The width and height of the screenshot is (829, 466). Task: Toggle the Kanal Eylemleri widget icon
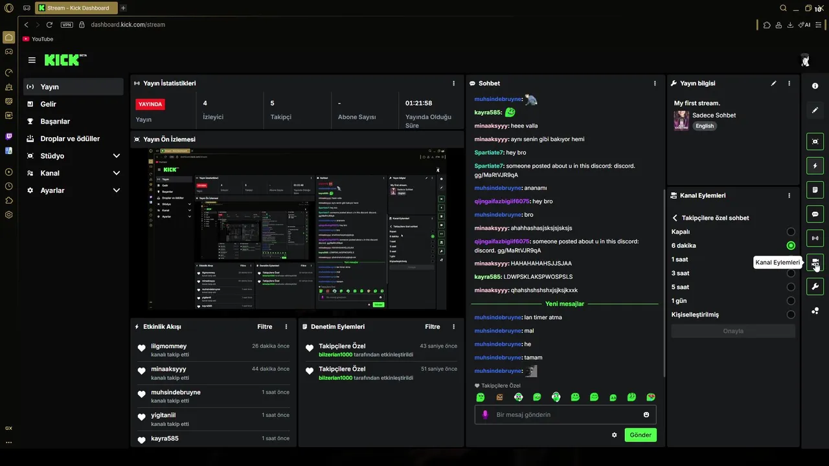pyautogui.click(x=815, y=262)
